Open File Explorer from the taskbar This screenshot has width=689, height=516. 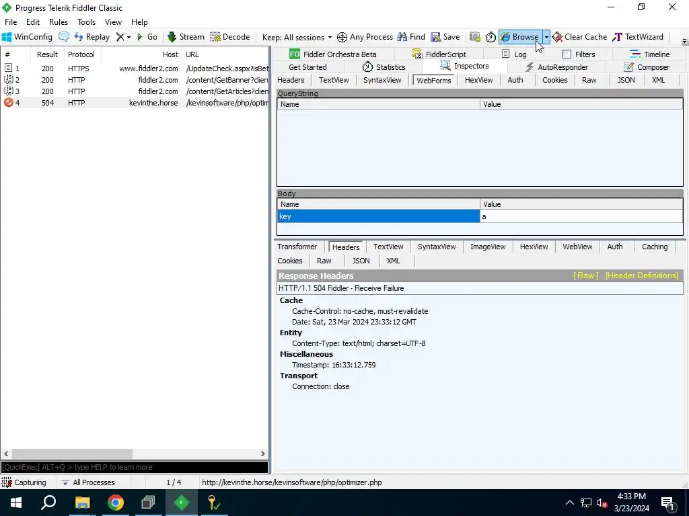(x=82, y=503)
